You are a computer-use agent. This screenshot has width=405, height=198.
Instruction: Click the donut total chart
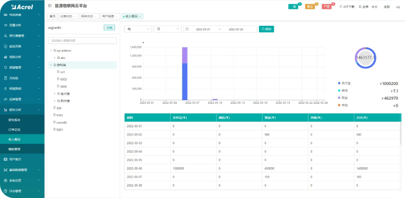coord(365,58)
